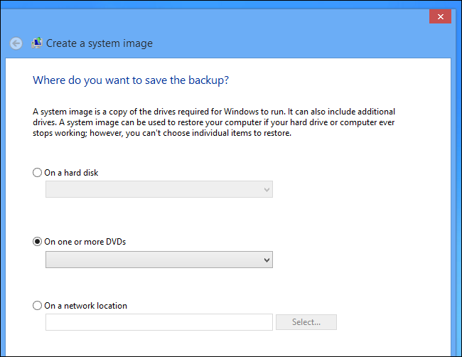Click the system image wizard icon

[x=37, y=43]
